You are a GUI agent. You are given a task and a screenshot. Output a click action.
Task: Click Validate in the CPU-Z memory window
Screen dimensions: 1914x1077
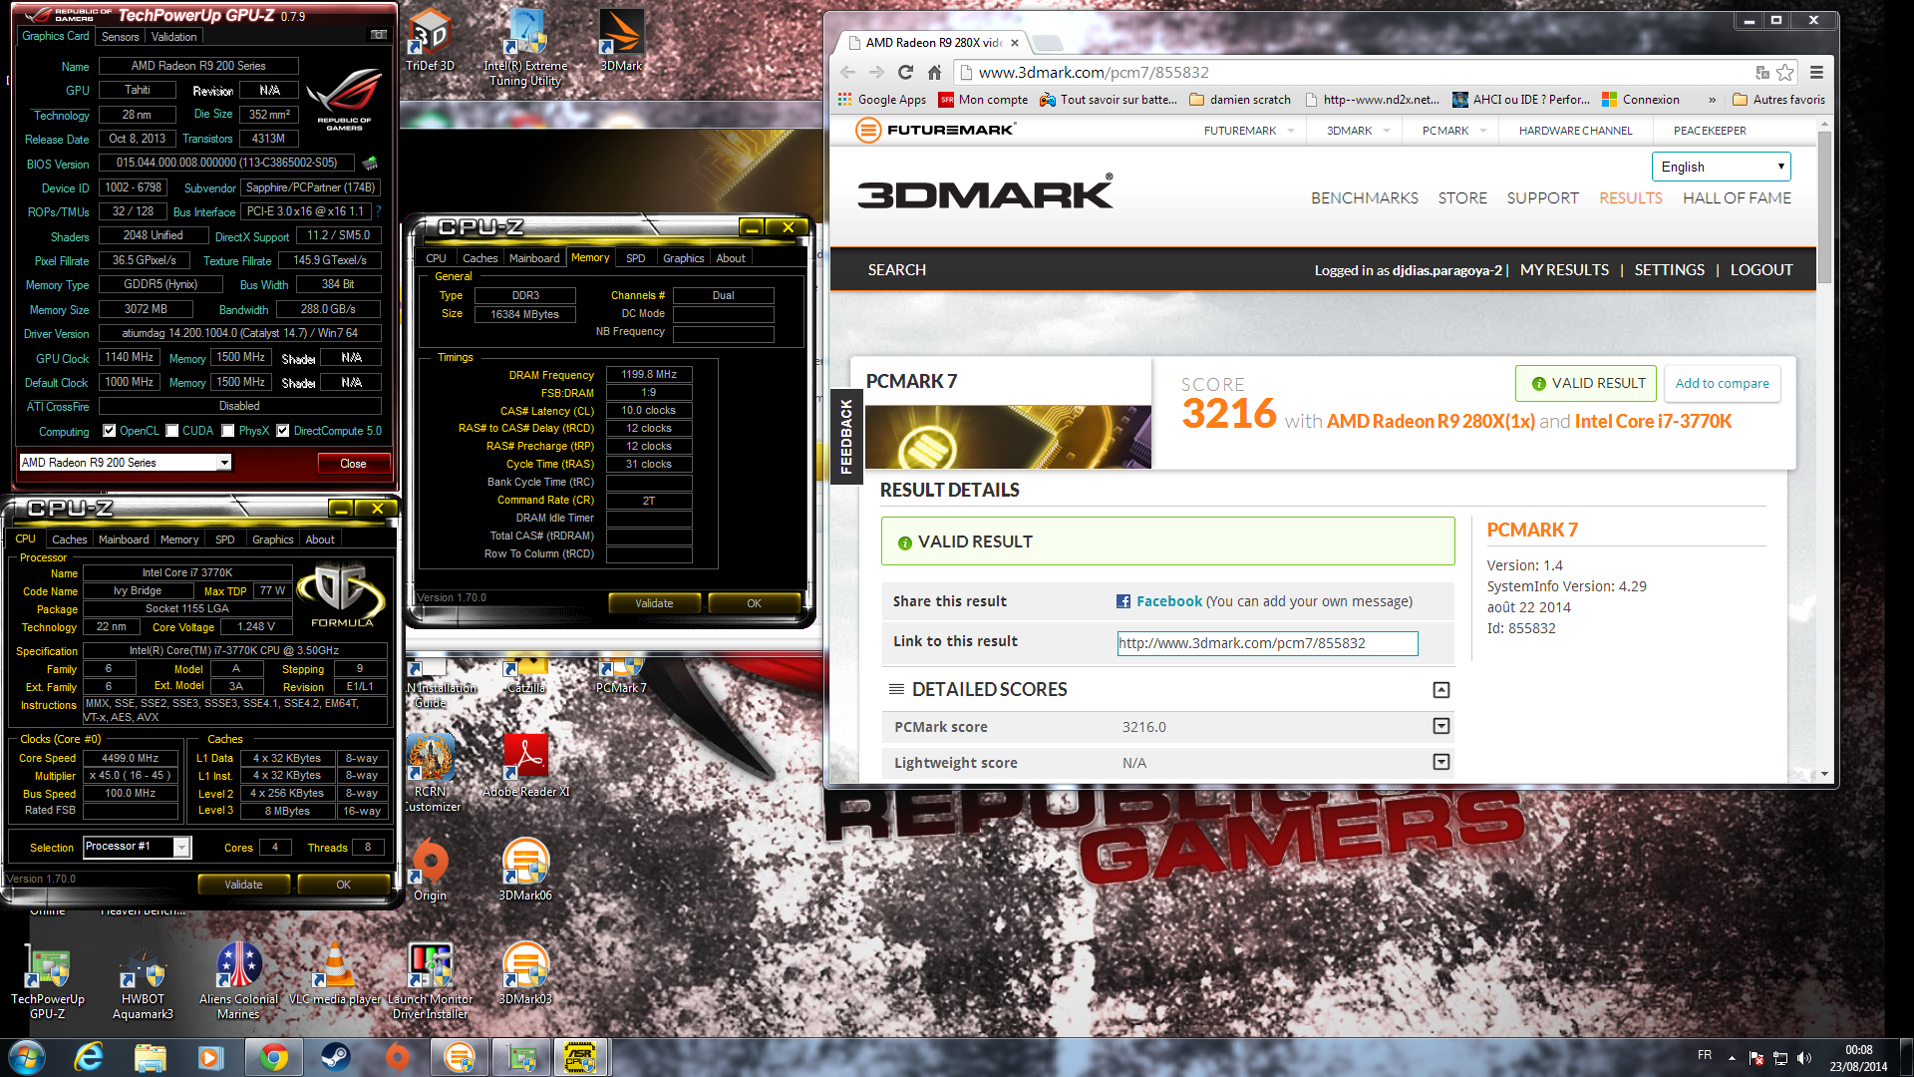coord(654,603)
